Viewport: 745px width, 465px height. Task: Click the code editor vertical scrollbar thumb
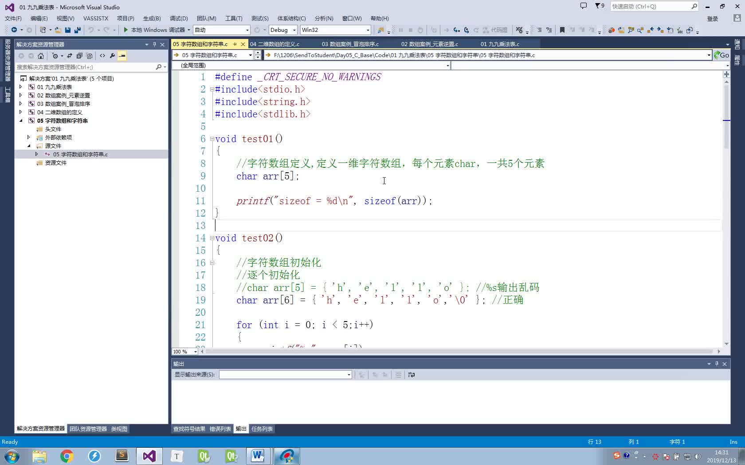[x=726, y=117]
